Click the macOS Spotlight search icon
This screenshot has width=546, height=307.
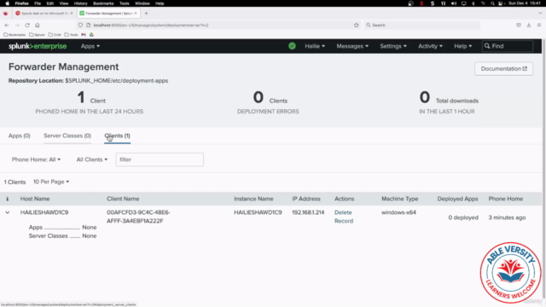coord(492,3)
